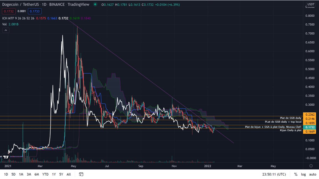Open the go-to-date calendar icon

81,174
